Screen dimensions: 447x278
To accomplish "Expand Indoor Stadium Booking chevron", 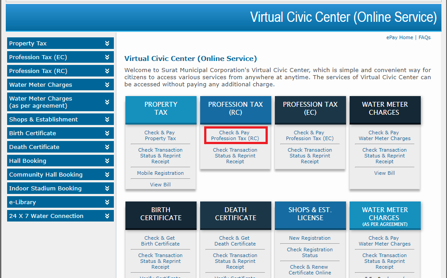I will coord(107,188).
